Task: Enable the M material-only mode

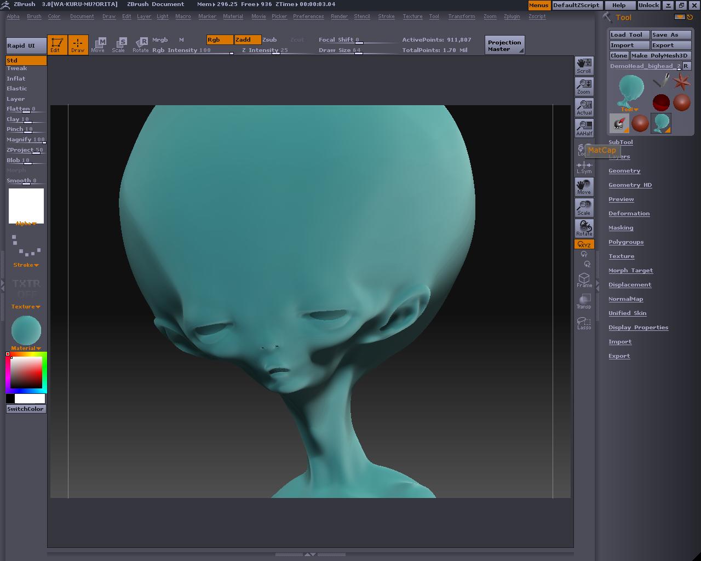Action: click(x=181, y=40)
